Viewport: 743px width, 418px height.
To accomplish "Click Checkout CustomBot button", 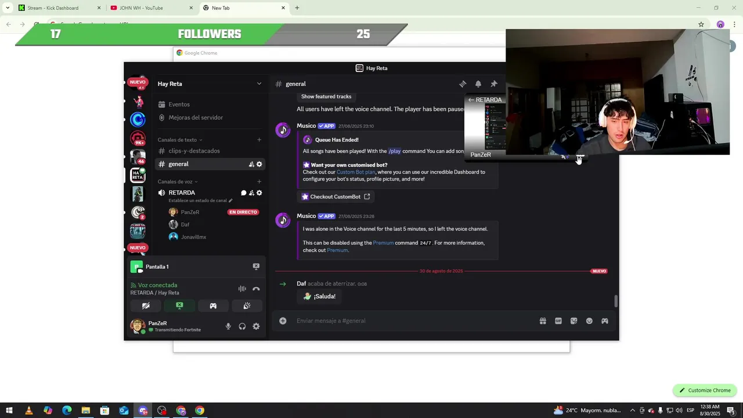I will pyautogui.click(x=336, y=197).
